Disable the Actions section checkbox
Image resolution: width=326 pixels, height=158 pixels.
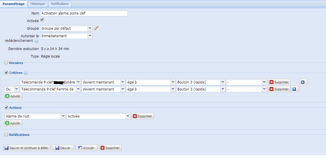pos(6,108)
